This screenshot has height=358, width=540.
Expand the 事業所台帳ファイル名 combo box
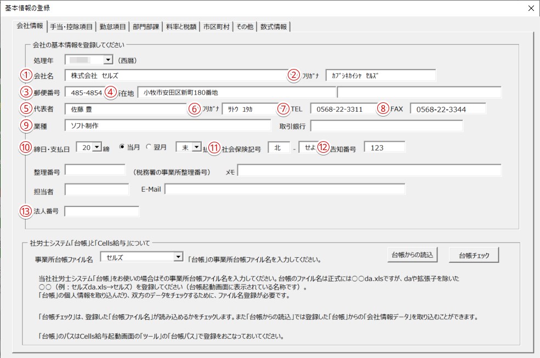[177, 257]
